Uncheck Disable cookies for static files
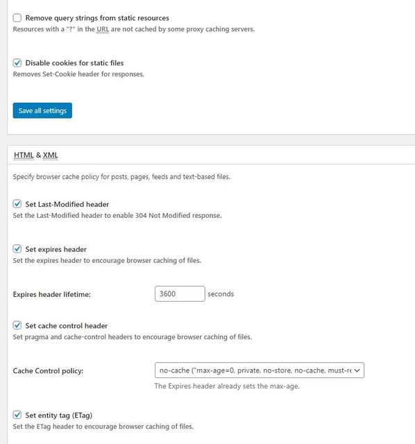415x444 pixels. (x=17, y=63)
